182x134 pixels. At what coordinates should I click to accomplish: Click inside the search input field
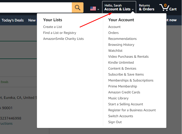(x=36, y=8)
